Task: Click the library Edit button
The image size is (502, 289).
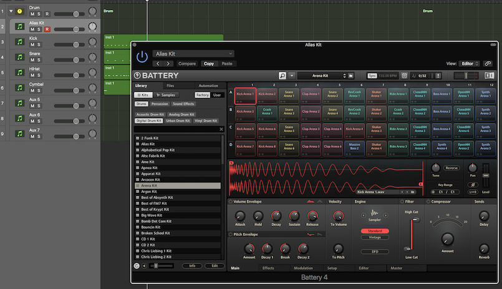Action: [215, 266]
